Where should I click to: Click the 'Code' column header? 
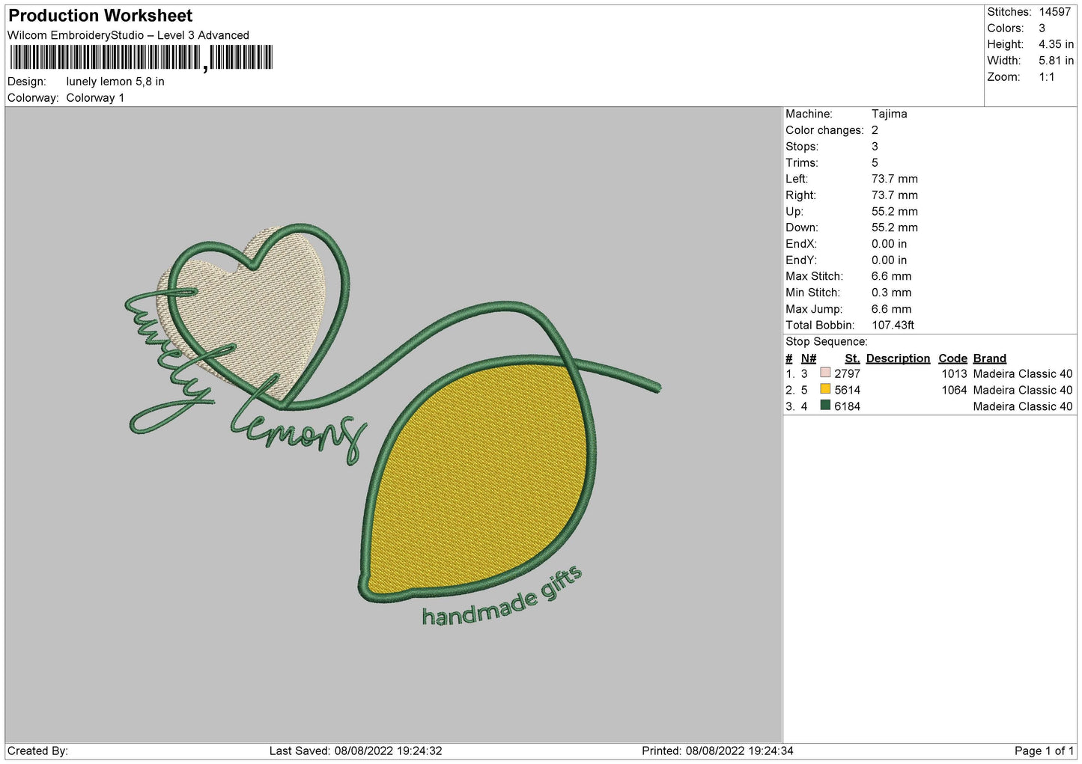(x=952, y=358)
